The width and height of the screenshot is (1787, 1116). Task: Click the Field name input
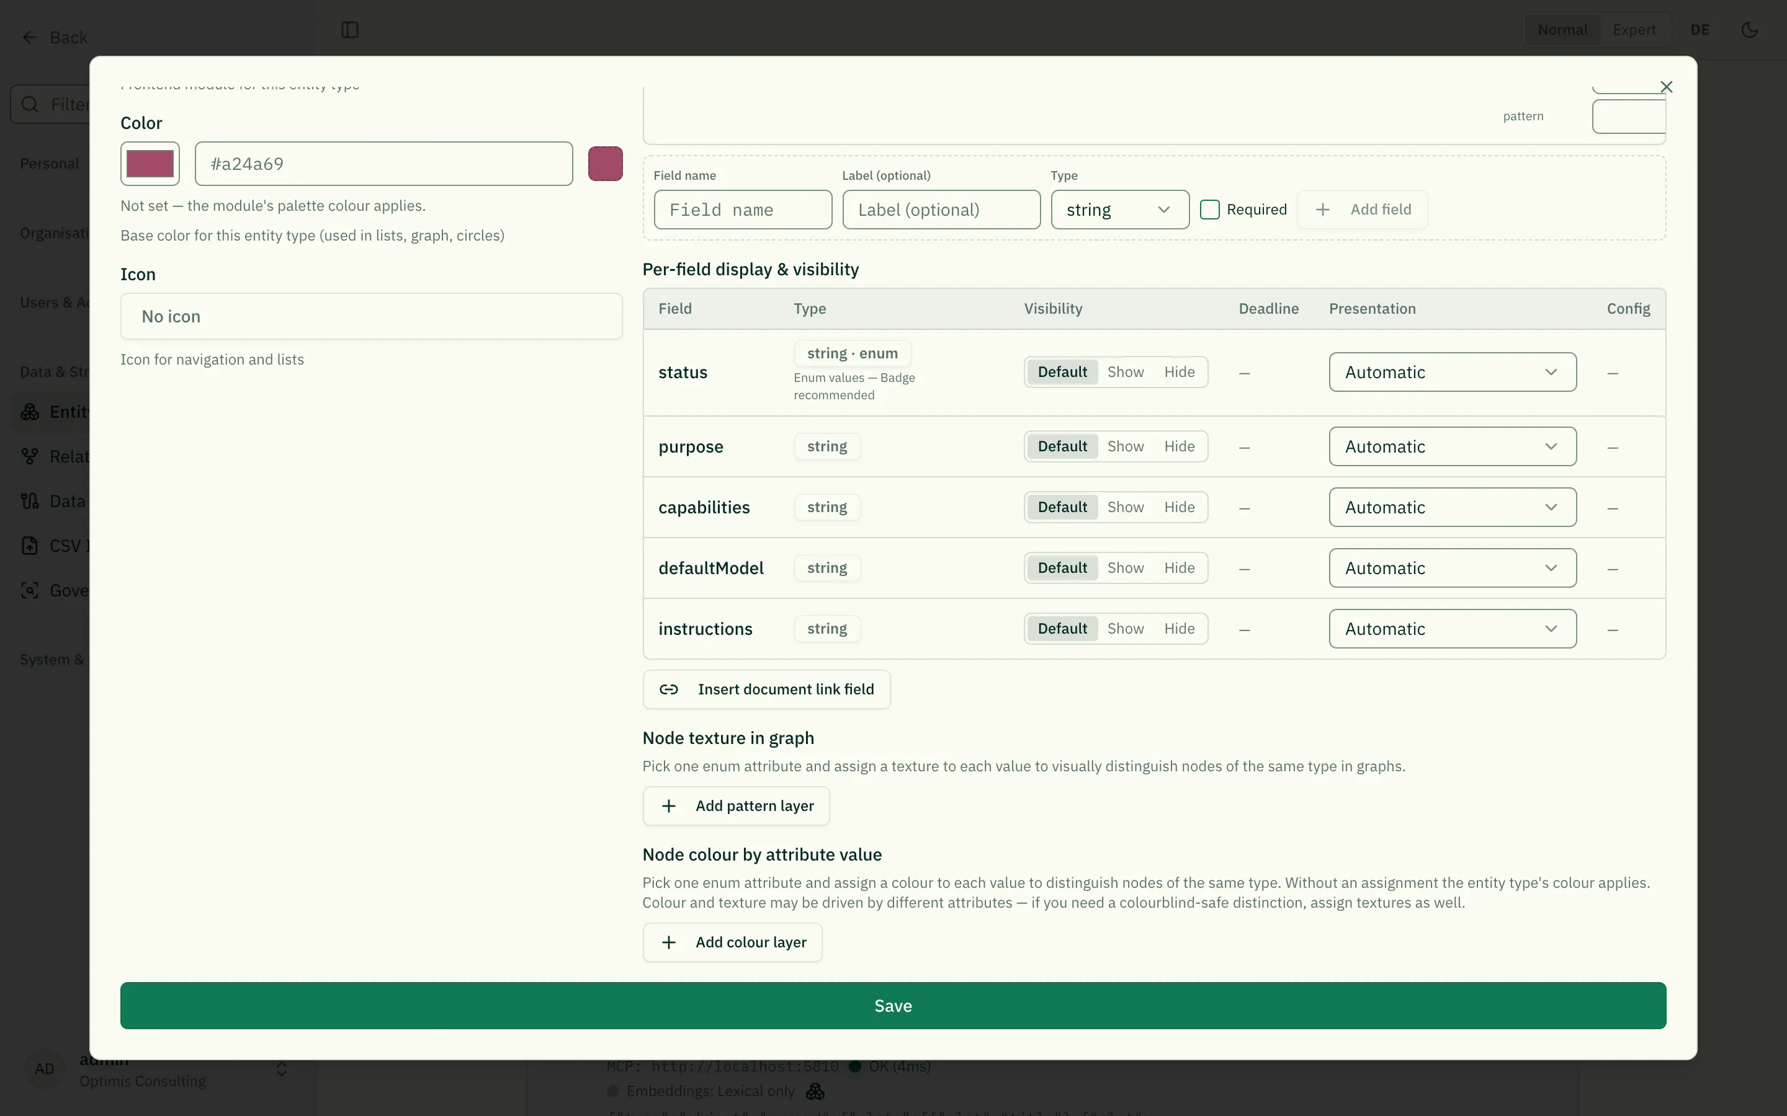(742, 210)
